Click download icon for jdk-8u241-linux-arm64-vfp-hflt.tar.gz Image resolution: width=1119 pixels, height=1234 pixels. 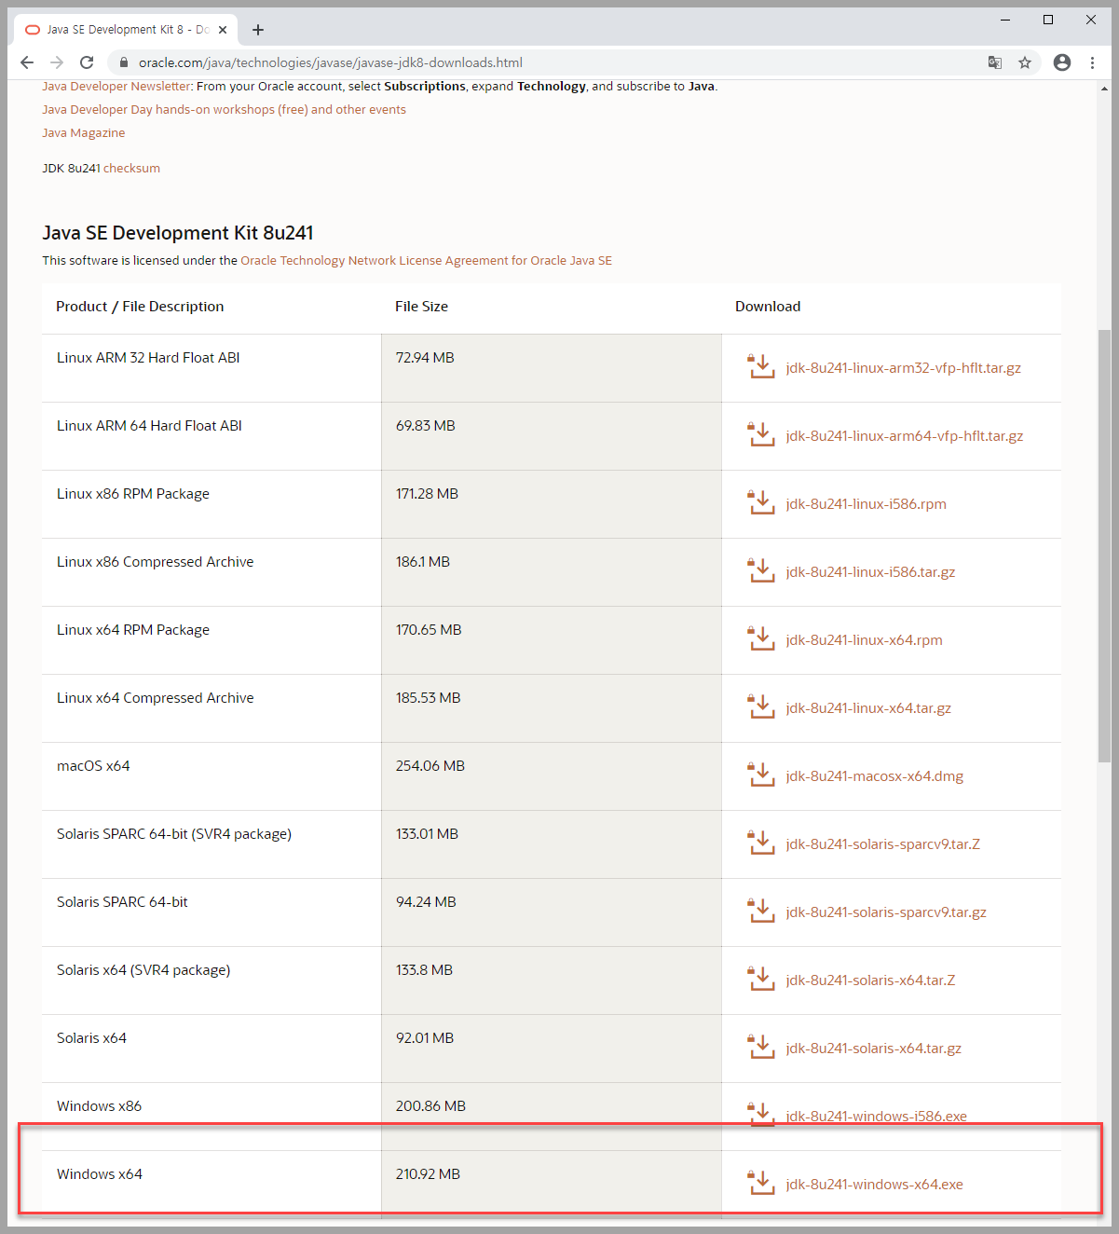click(761, 435)
